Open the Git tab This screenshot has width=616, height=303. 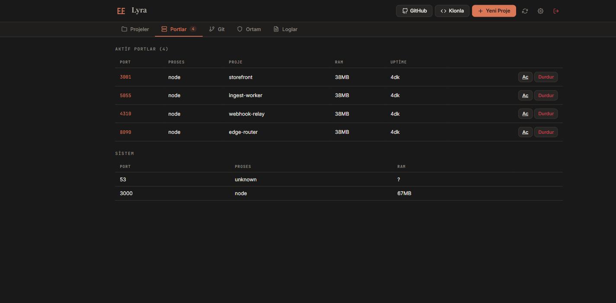tap(217, 29)
